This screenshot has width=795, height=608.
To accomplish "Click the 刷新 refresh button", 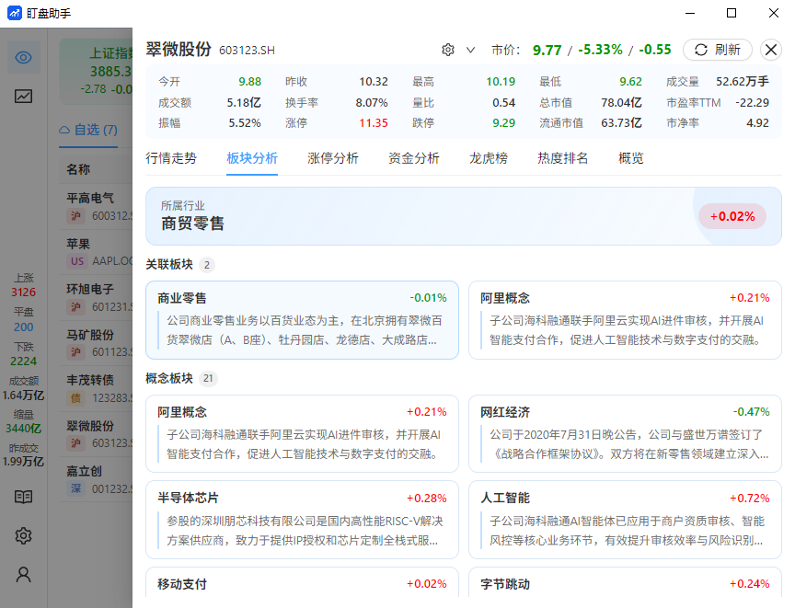I will point(718,50).
